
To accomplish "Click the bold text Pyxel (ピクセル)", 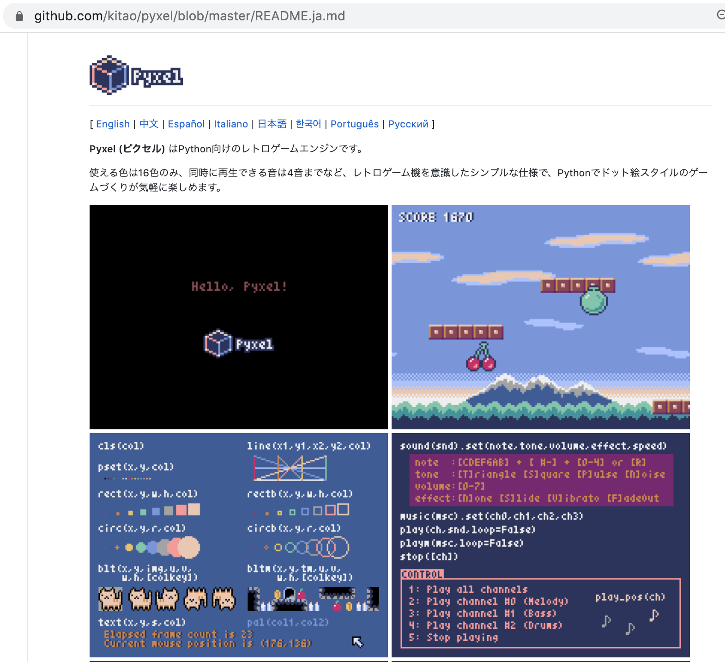I will [x=127, y=149].
